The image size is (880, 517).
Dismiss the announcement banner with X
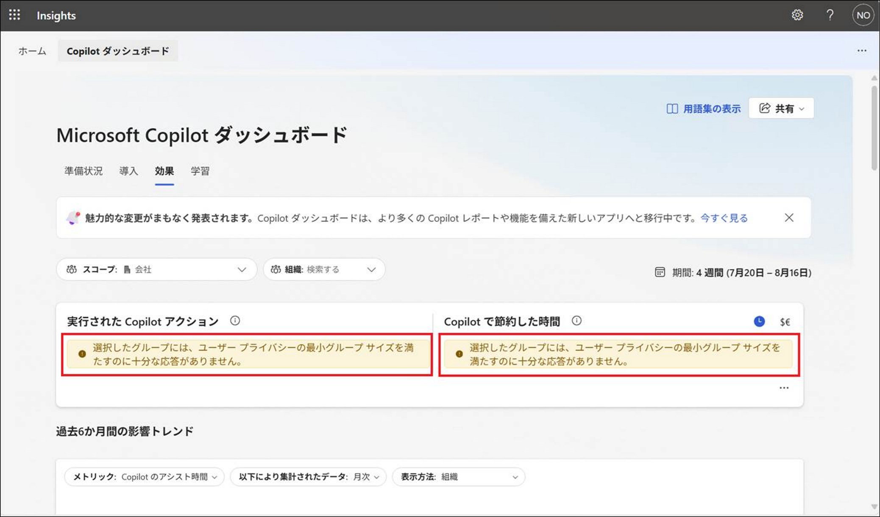pyautogui.click(x=788, y=218)
